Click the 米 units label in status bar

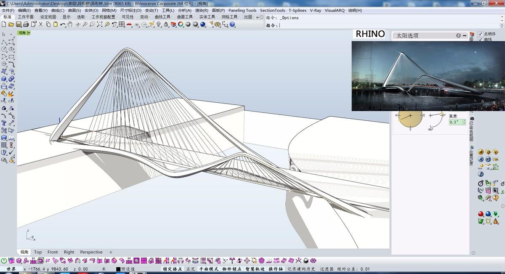point(104,269)
